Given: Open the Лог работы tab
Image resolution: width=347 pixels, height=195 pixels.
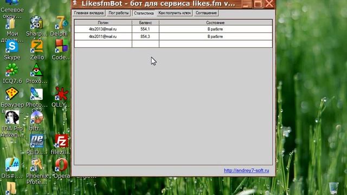Looking at the screenshot, I should (119, 13).
